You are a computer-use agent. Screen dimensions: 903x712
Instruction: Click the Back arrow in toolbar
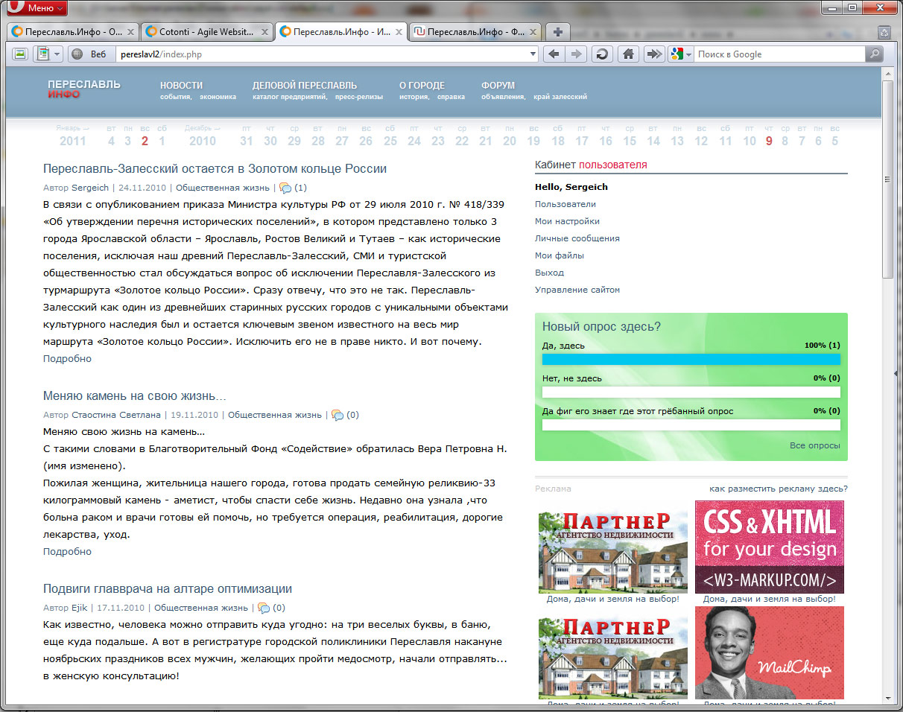pos(553,54)
